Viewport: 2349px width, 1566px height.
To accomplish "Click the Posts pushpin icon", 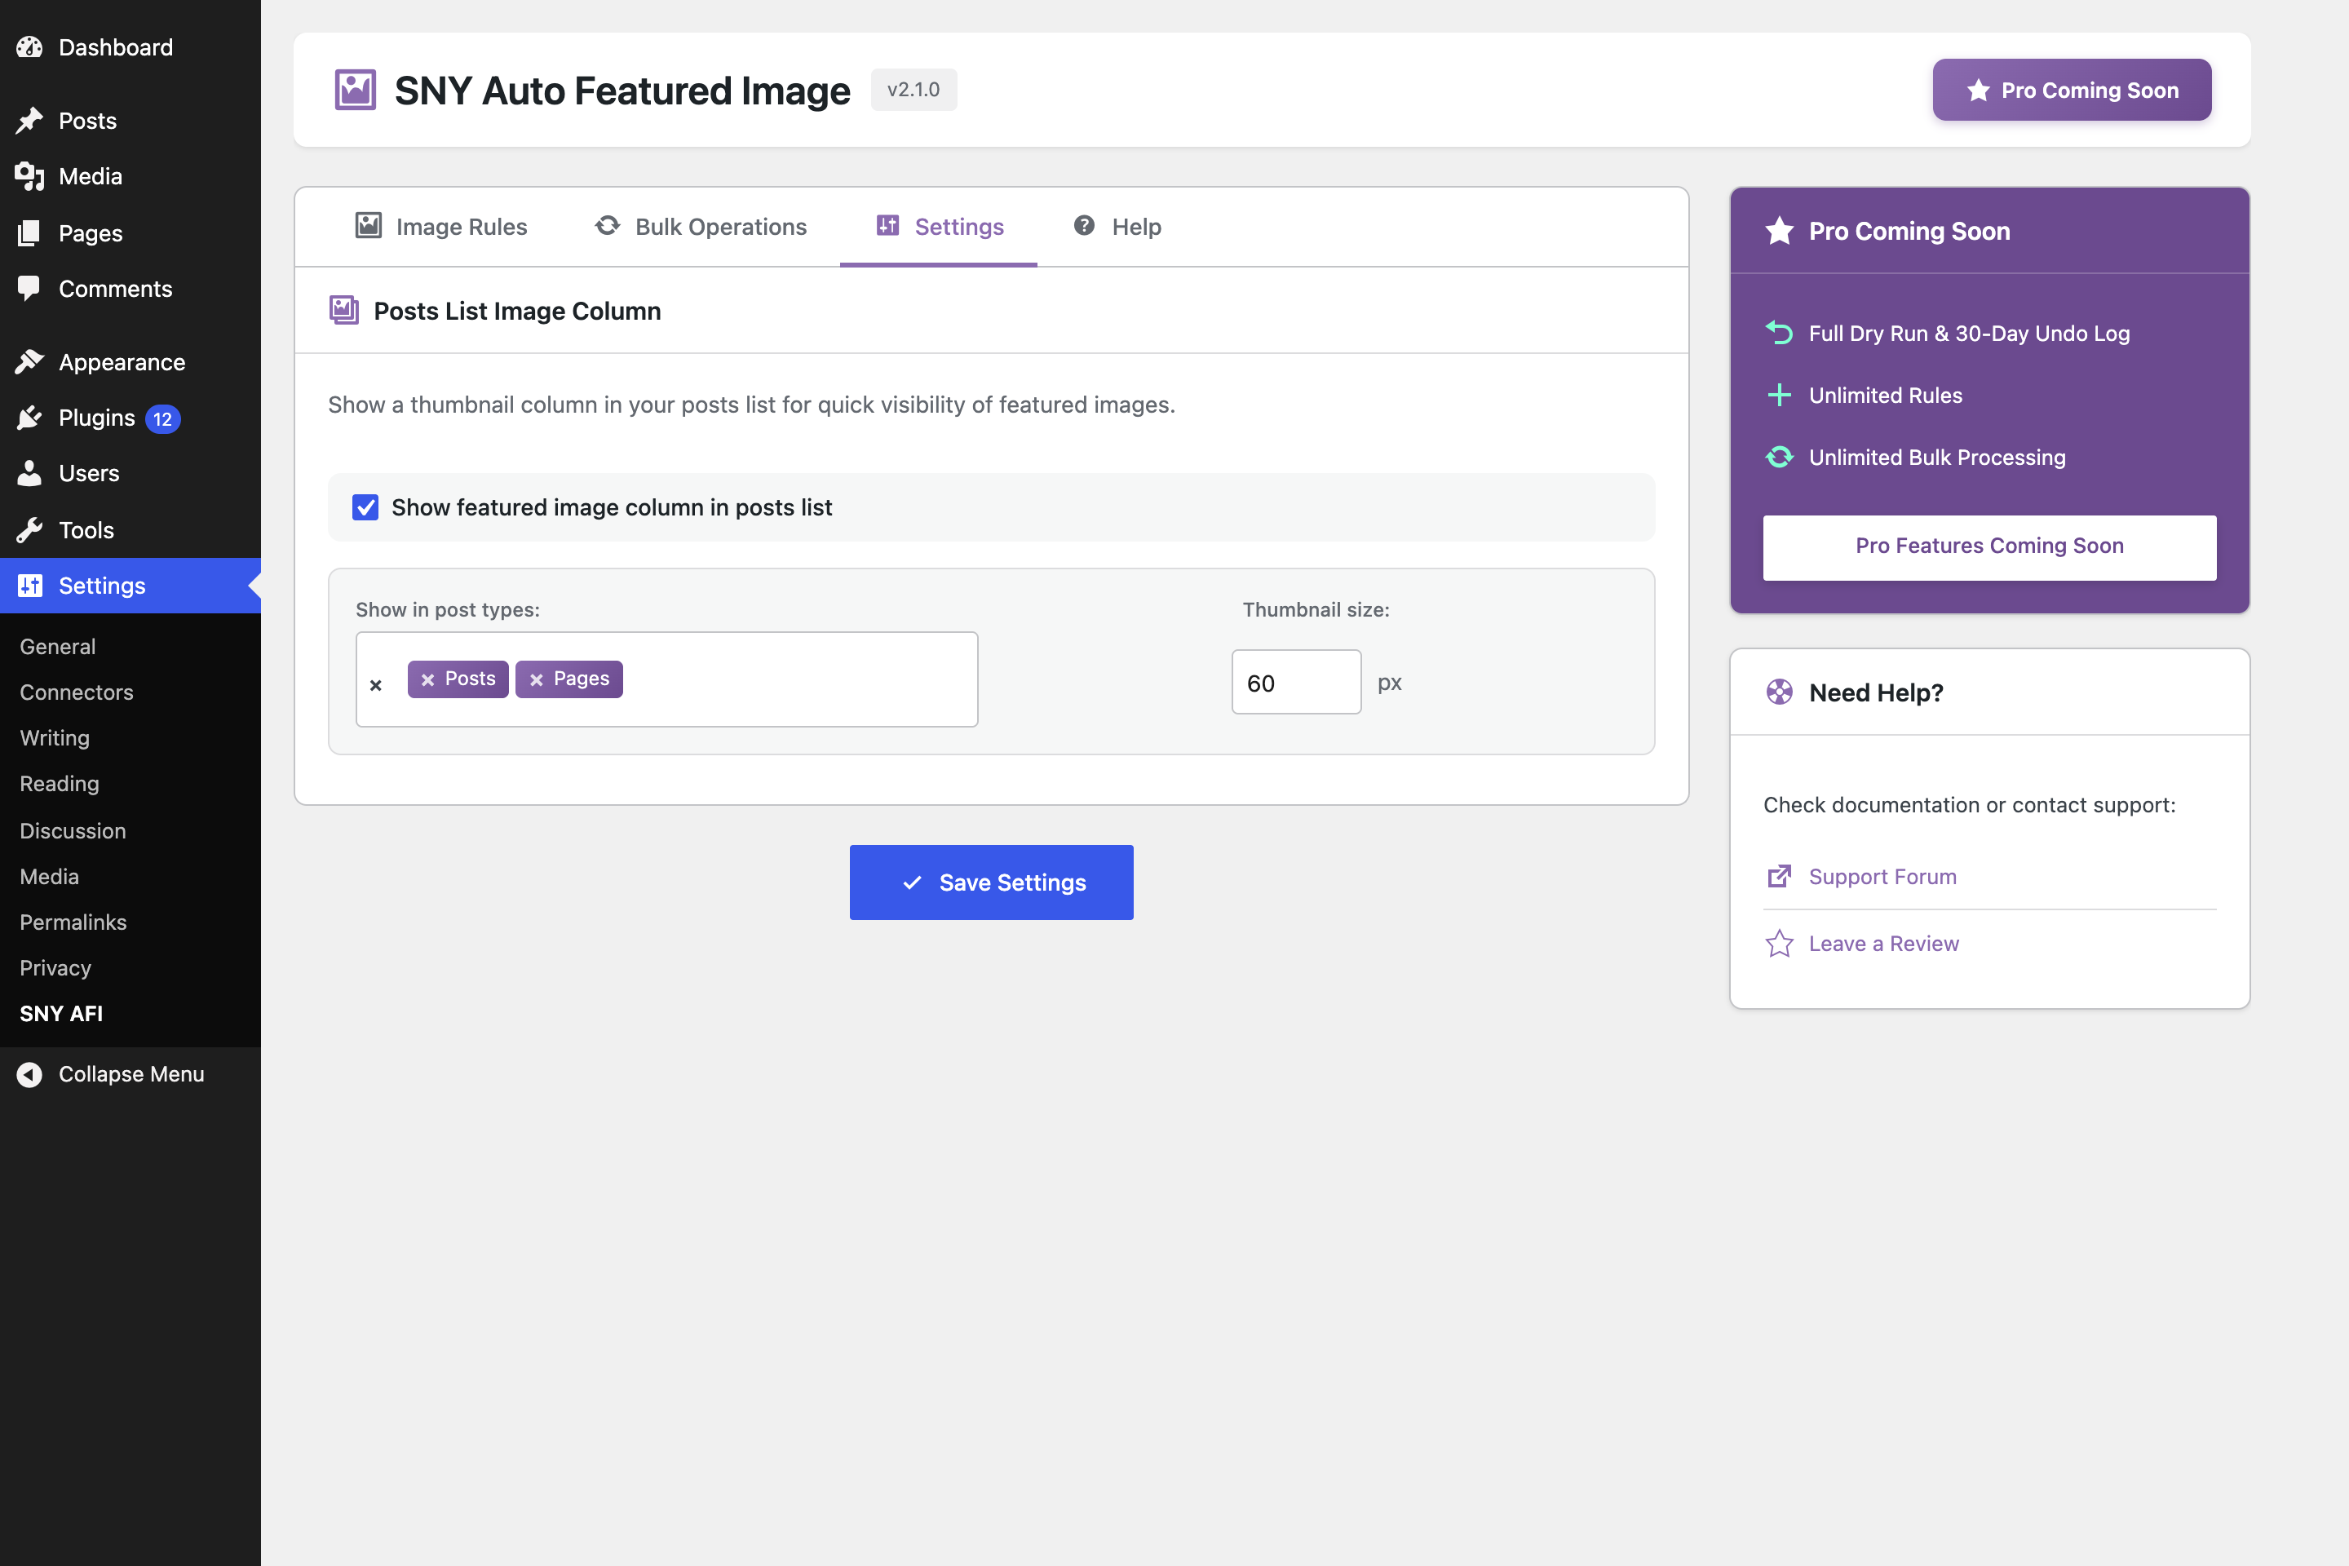I will (30, 121).
